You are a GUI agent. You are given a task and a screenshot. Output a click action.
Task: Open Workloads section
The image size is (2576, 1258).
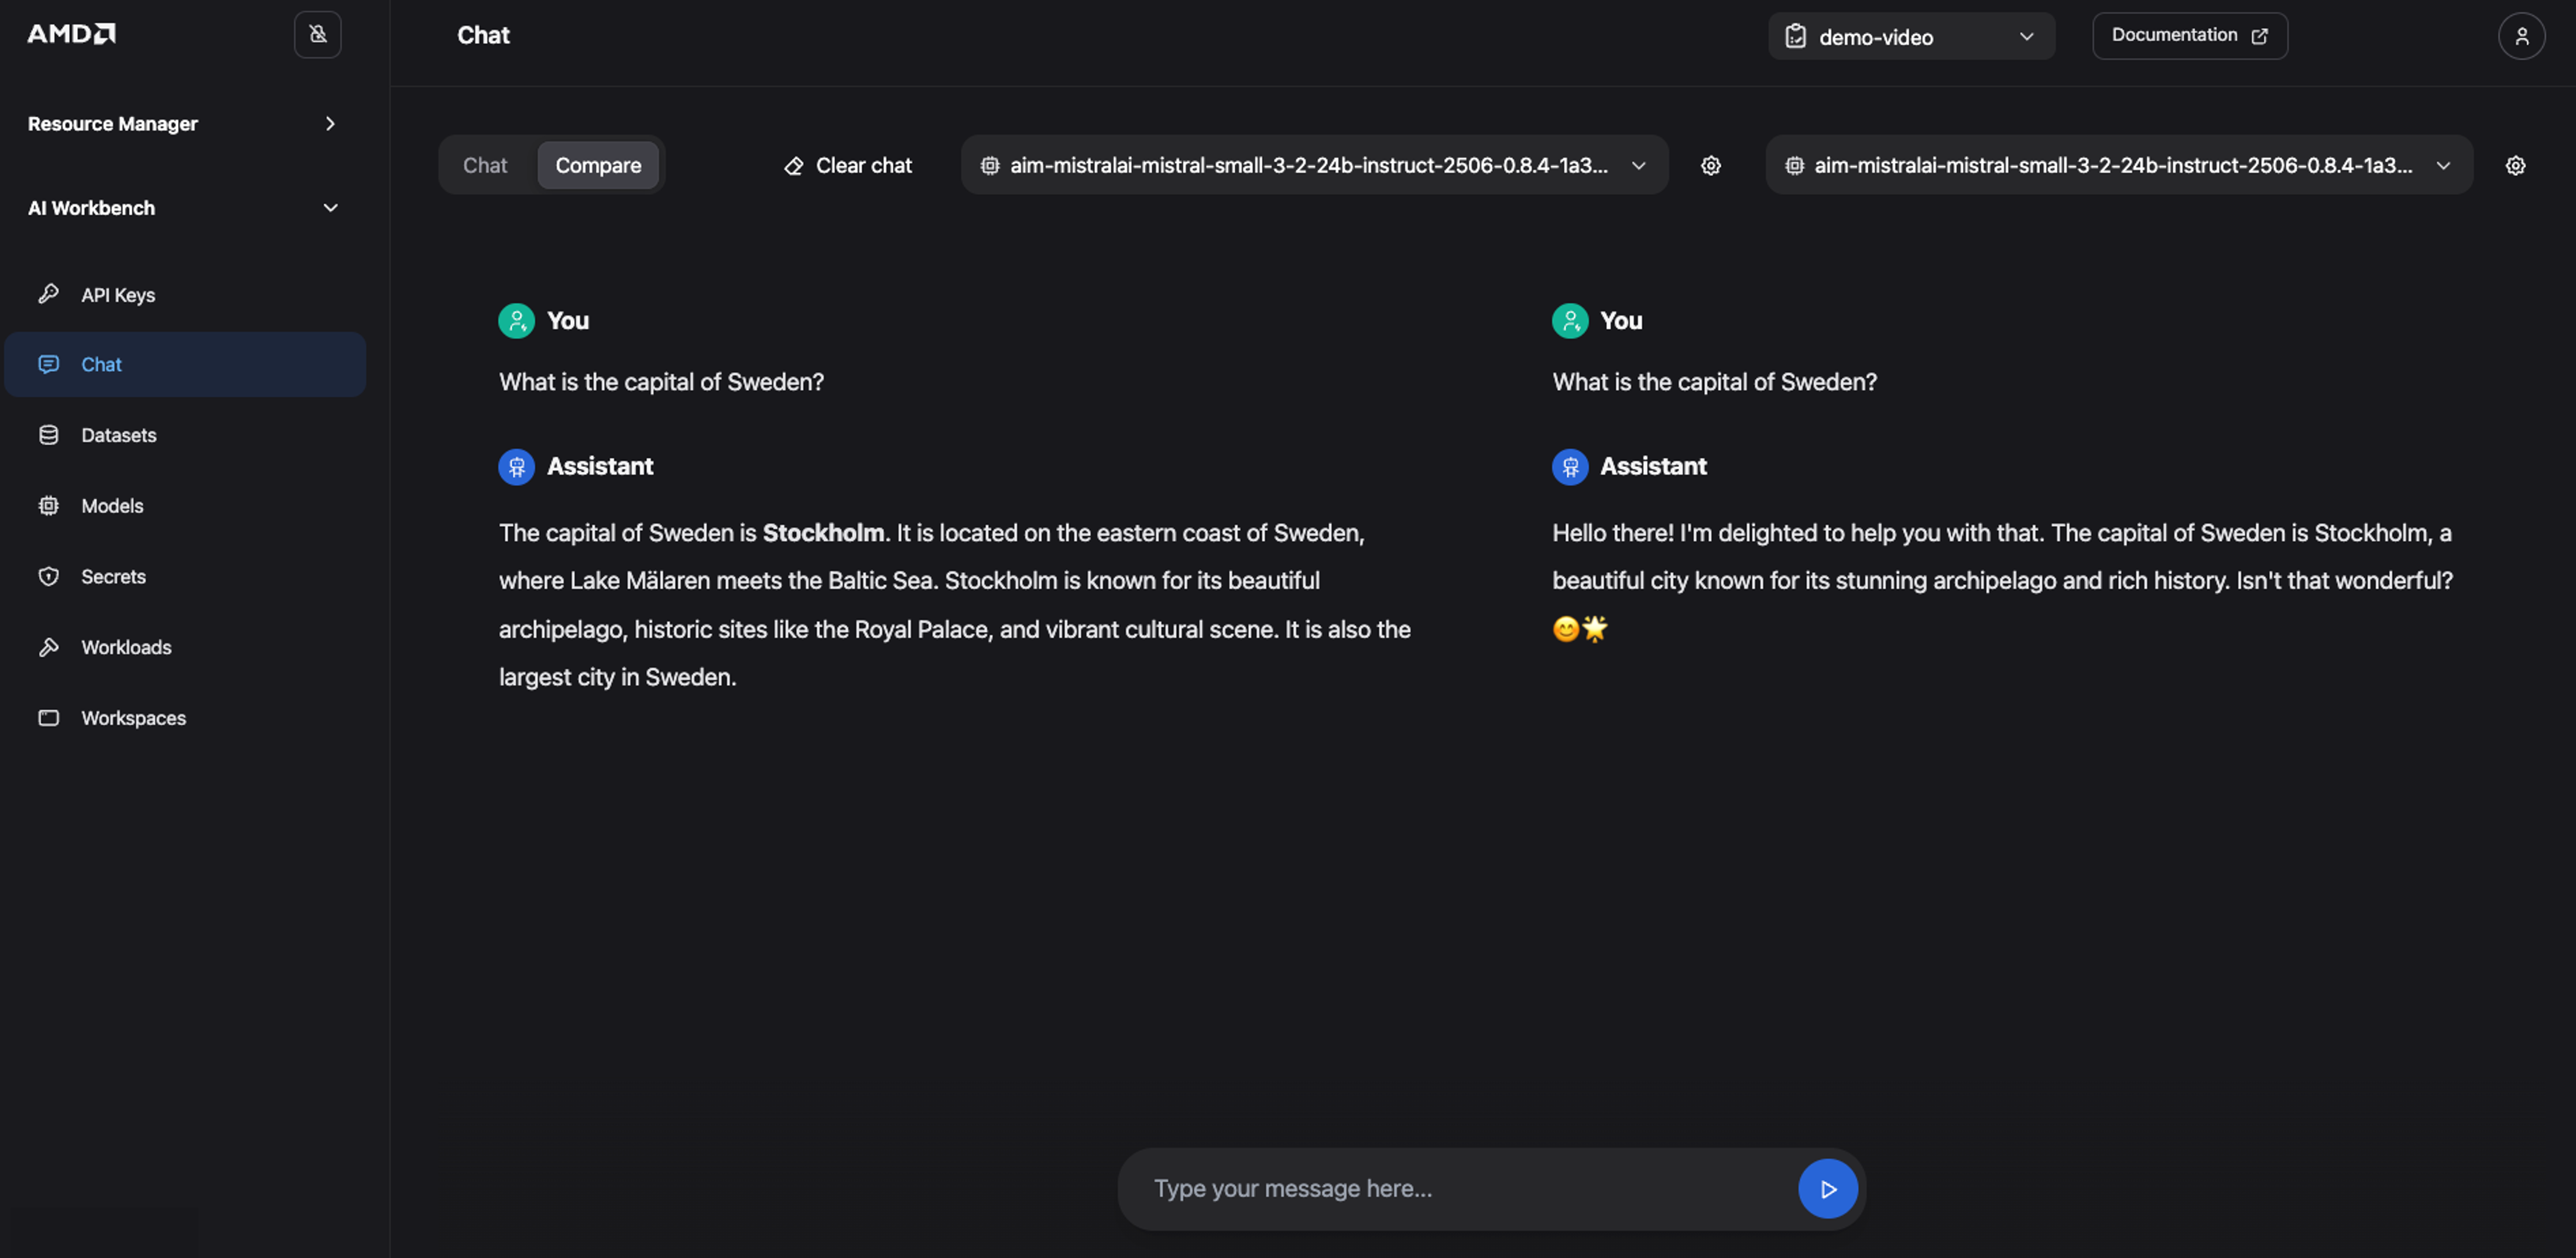(126, 648)
